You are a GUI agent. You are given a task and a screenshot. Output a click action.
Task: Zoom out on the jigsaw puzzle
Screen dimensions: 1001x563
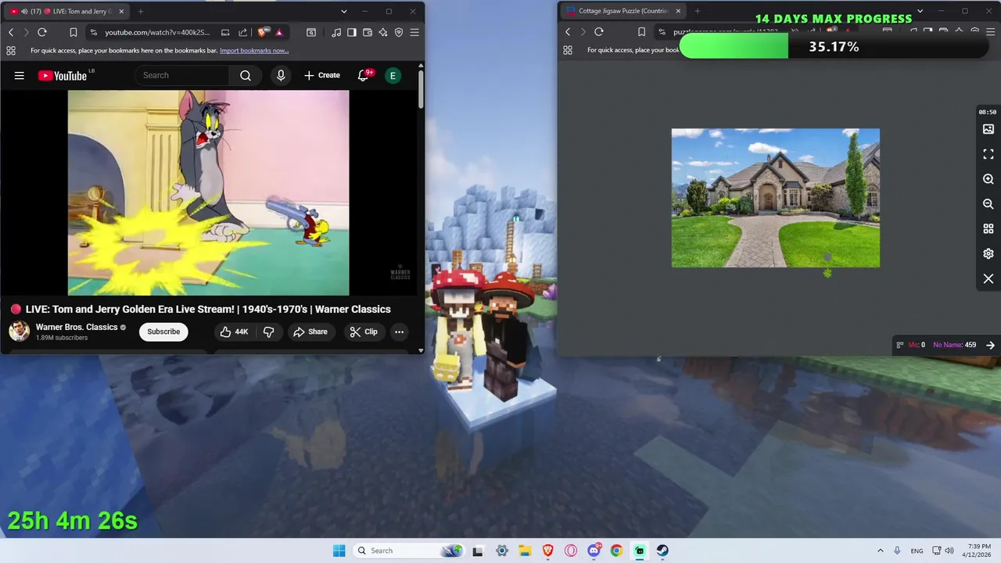click(x=988, y=204)
